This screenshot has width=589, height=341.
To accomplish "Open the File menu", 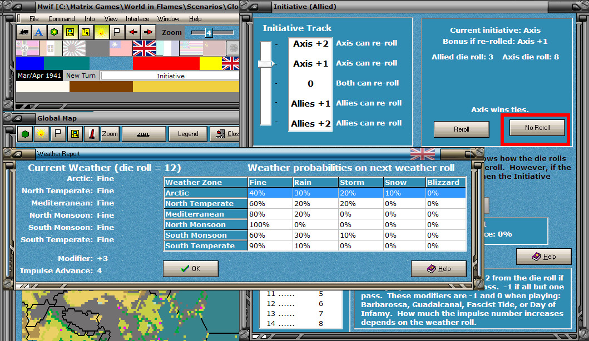I will point(34,19).
